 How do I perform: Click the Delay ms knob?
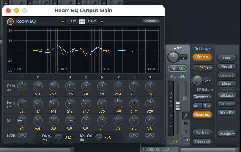(58, 137)
